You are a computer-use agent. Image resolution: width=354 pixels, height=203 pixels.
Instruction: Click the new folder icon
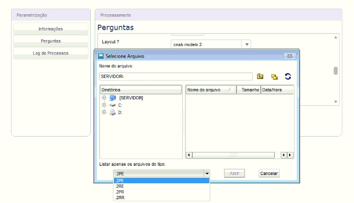pos(274,77)
